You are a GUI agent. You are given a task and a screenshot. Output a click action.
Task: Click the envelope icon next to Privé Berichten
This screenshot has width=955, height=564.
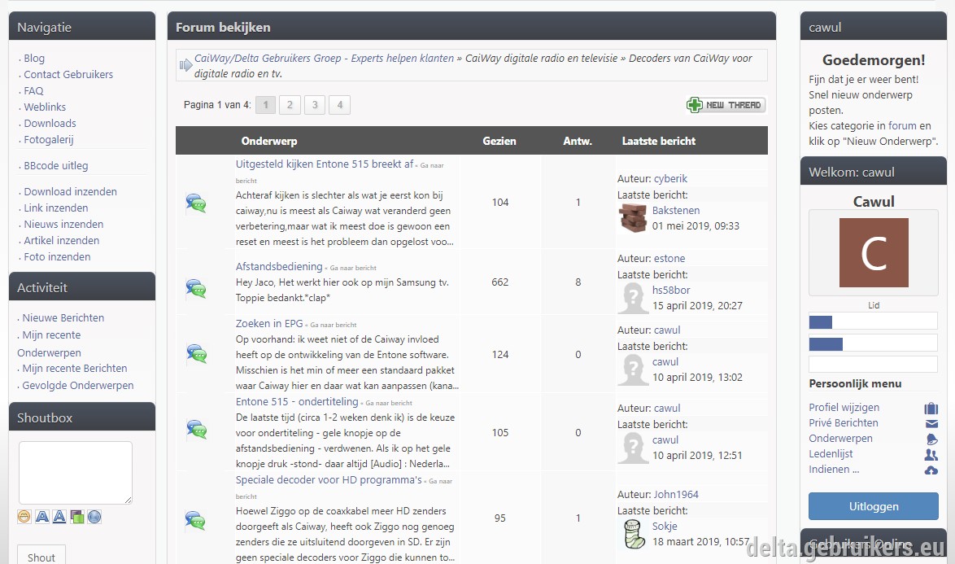[x=931, y=423]
